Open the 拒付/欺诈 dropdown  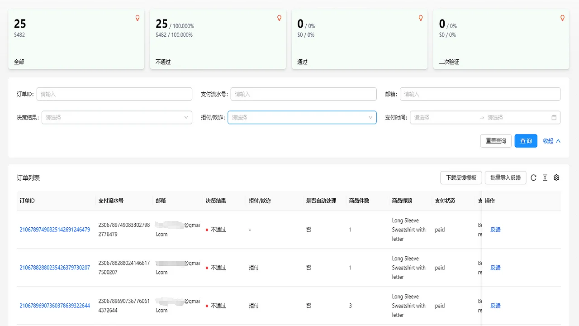tap(302, 117)
